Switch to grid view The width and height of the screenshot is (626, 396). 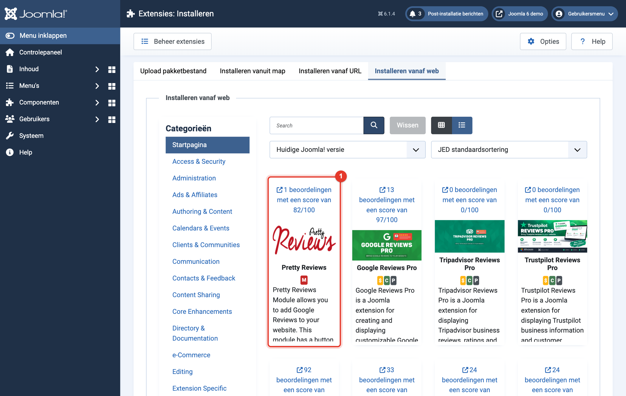pyautogui.click(x=441, y=125)
